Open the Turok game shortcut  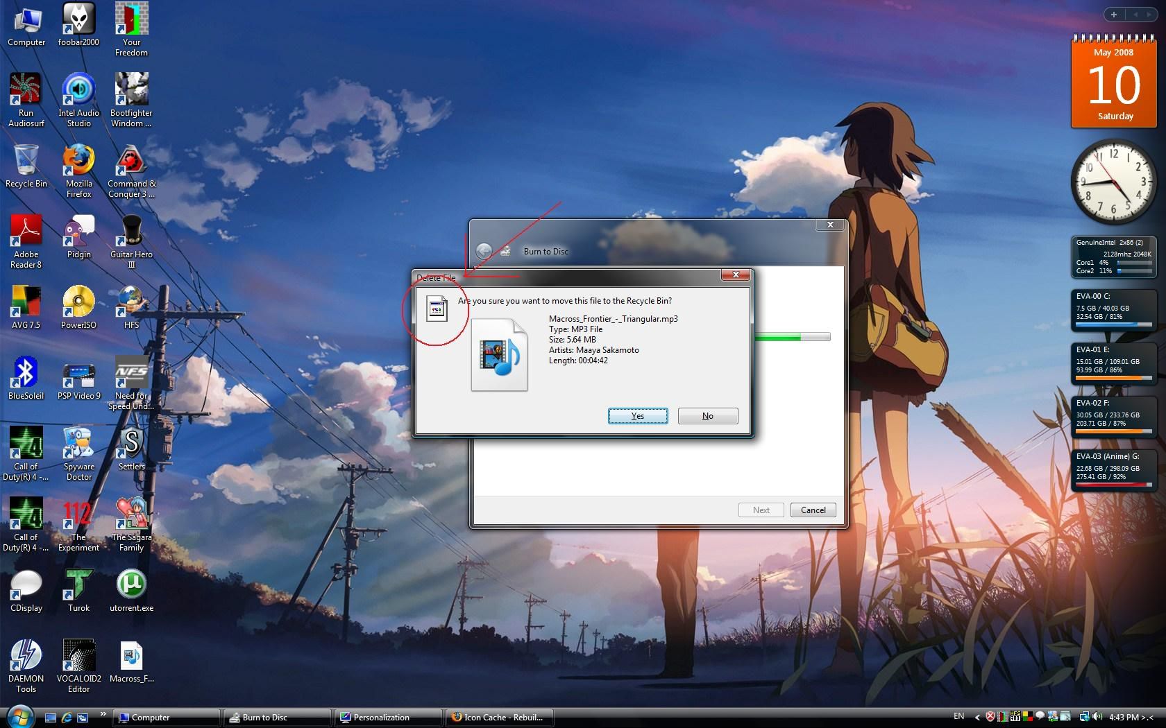tap(78, 591)
